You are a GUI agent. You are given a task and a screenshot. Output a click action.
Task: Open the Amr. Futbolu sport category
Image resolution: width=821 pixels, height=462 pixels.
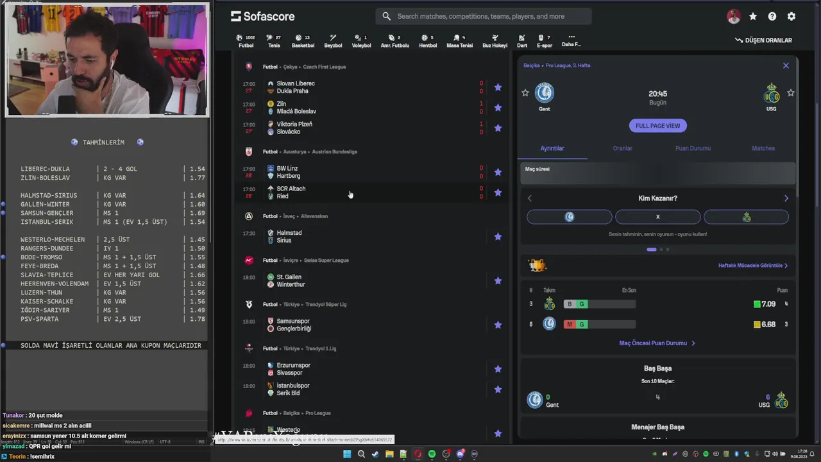394,41
